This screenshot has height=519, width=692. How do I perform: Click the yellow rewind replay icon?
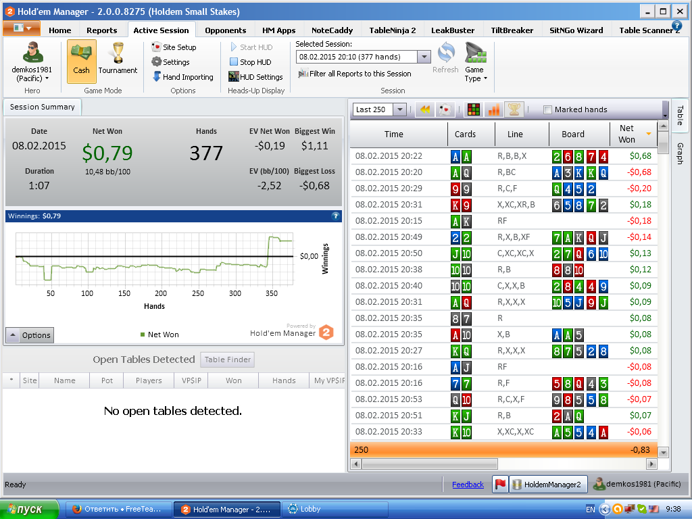pyautogui.click(x=425, y=109)
